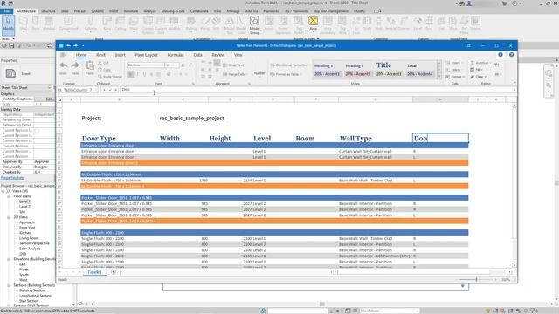
Task: Toggle Underline formatting in Font group
Action: coord(144,74)
